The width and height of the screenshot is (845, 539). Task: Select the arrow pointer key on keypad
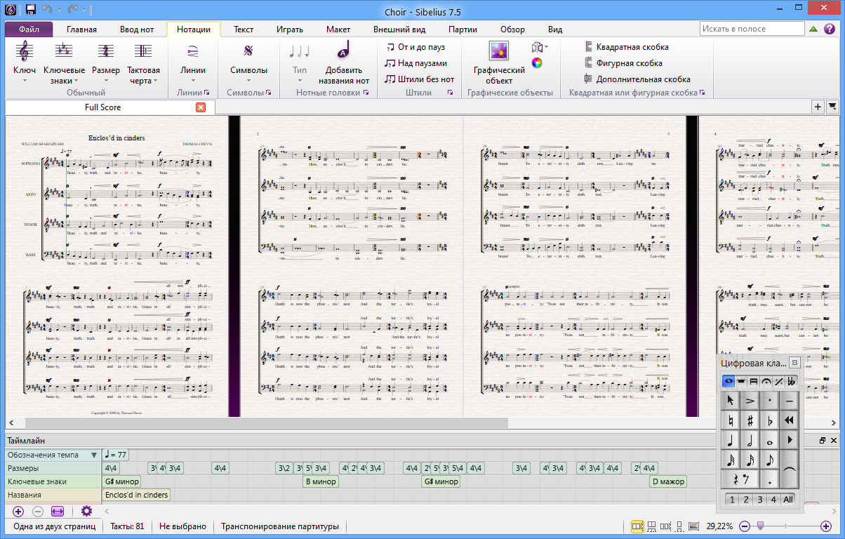coord(731,401)
